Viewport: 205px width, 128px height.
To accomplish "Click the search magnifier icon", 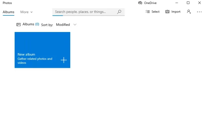I will tap(119, 12).
